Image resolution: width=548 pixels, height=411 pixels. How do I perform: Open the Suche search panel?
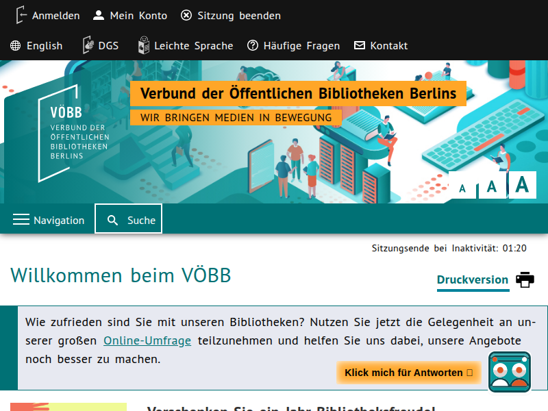pyautogui.click(x=129, y=219)
